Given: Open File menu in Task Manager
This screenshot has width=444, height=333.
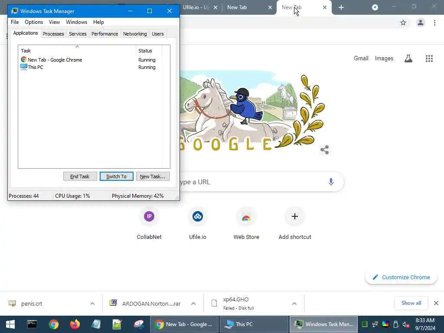Looking at the screenshot, I should pos(15,22).
